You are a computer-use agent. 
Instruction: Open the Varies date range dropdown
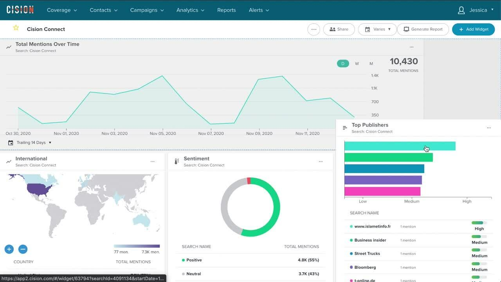coord(377,29)
